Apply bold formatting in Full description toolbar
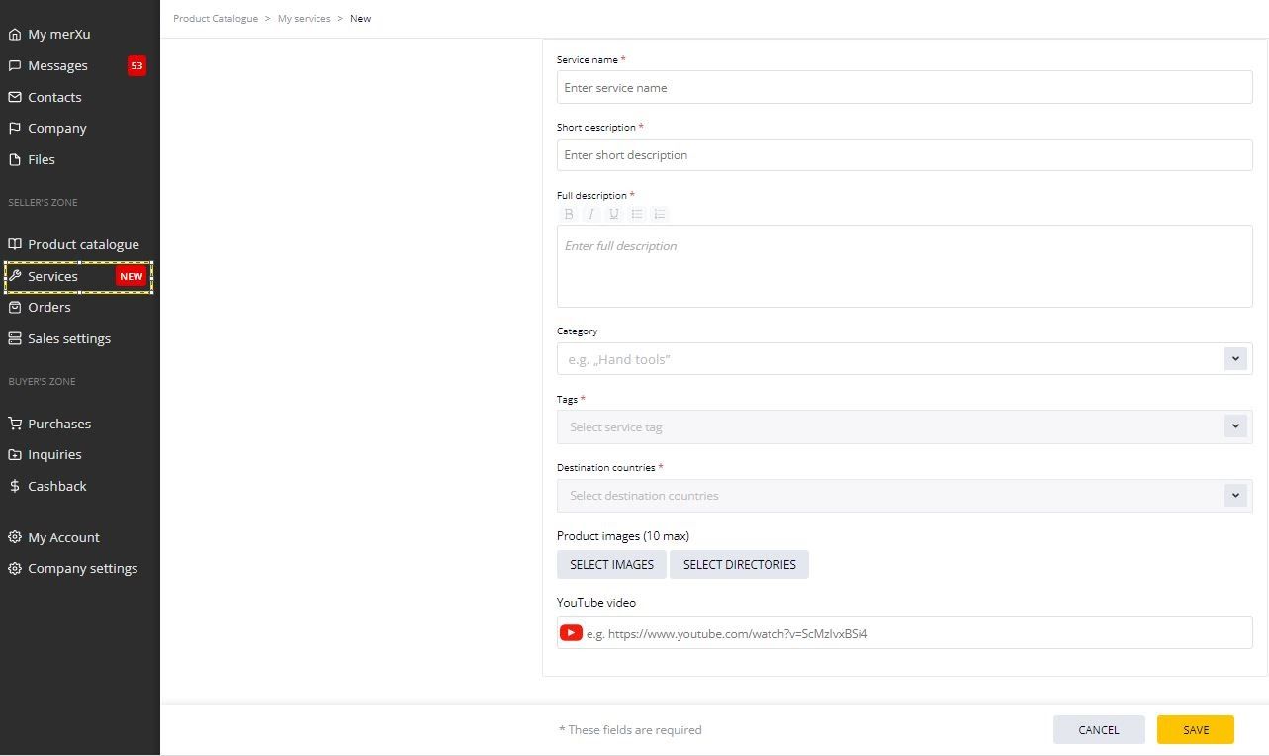This screenshot has height=756, width=1269. point(568,214)
